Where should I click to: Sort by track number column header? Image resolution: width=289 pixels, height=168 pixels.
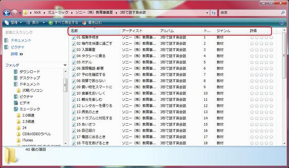209,31
